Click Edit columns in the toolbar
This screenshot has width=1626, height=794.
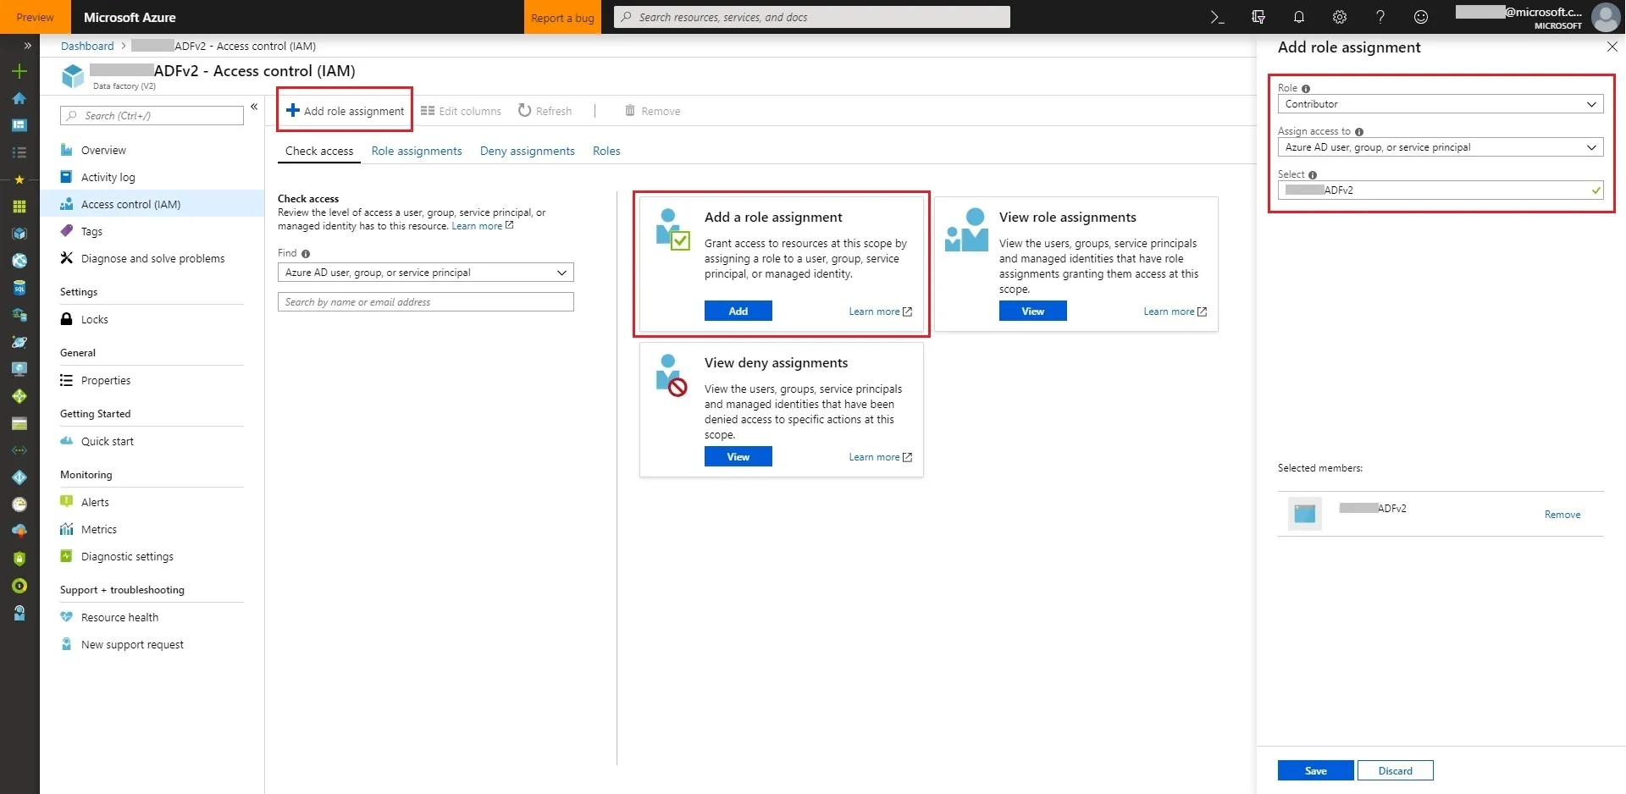(x=461, y=111)
